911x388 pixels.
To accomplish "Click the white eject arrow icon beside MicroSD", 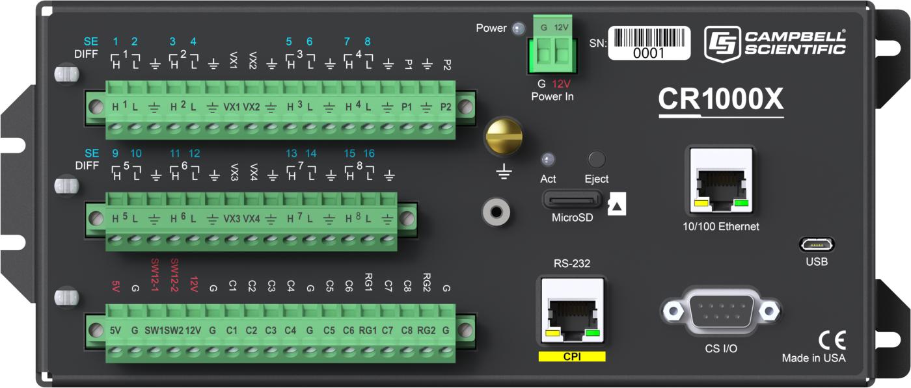I will point(616,205).
